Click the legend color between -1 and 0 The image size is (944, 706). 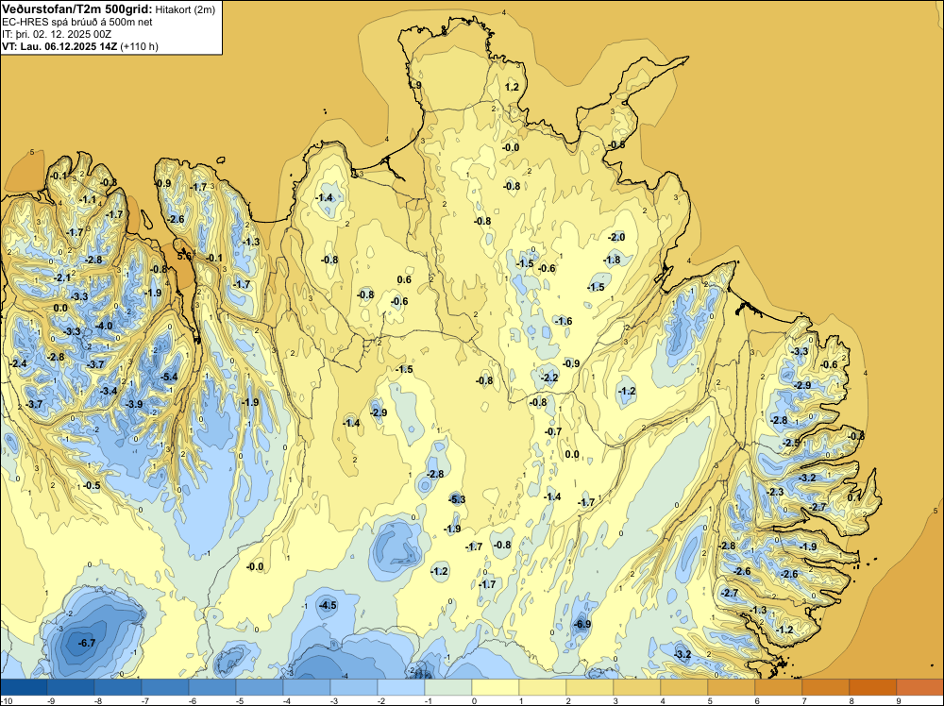(x=447, y=687)
